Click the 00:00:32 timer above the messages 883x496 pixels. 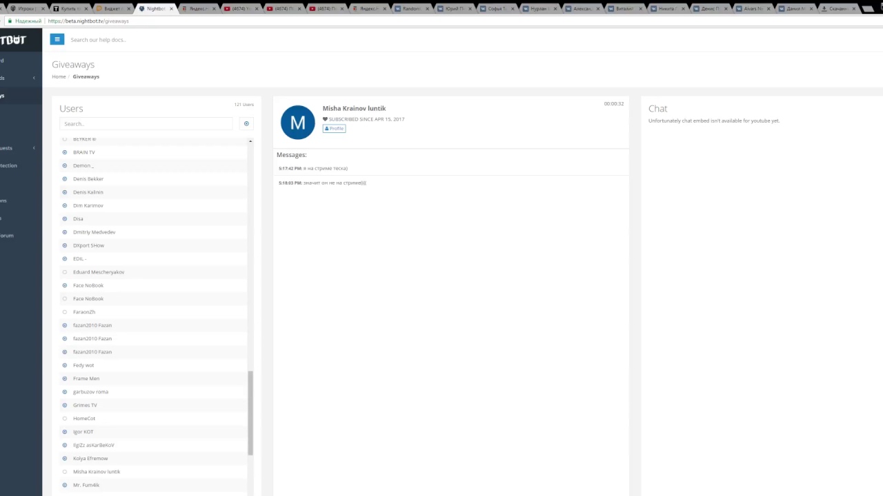(x=613, y=104)
